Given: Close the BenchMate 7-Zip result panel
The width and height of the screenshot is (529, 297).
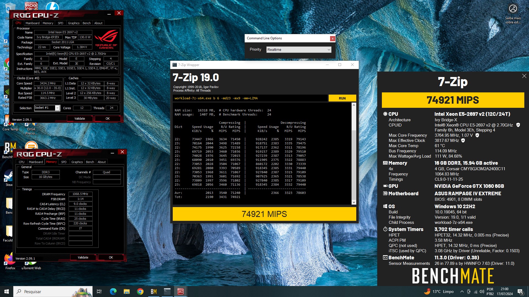Looking at the screenshot, I should pos(524,76).
